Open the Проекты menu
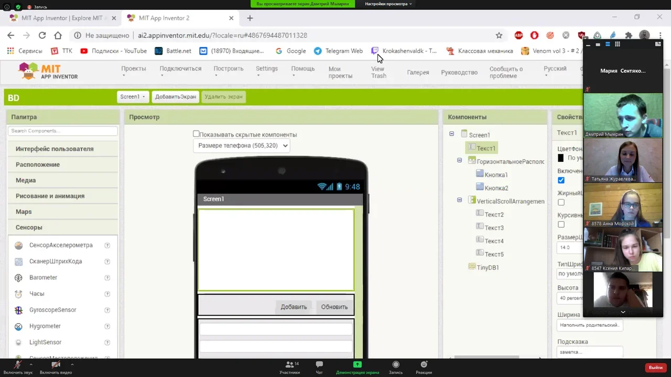This screenshot has width=671, height=377. 133,69
